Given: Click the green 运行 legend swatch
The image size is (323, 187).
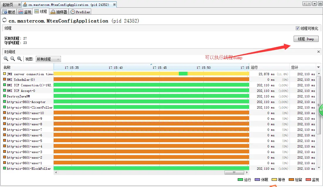Looking at the screenshot, I should point(240,180).
